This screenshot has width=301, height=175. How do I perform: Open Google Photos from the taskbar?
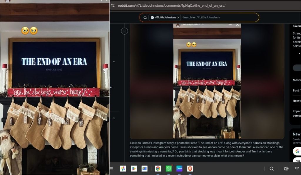(123, 169)
